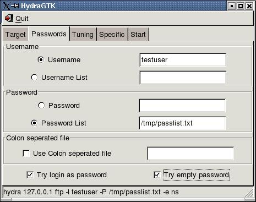Toggle the Try empty password checkbox
The height and width of the screenshot is (202, 256).
pos(157,175)
